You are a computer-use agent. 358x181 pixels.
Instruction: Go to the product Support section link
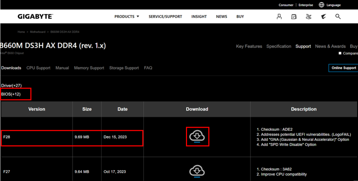pos(303,47)
